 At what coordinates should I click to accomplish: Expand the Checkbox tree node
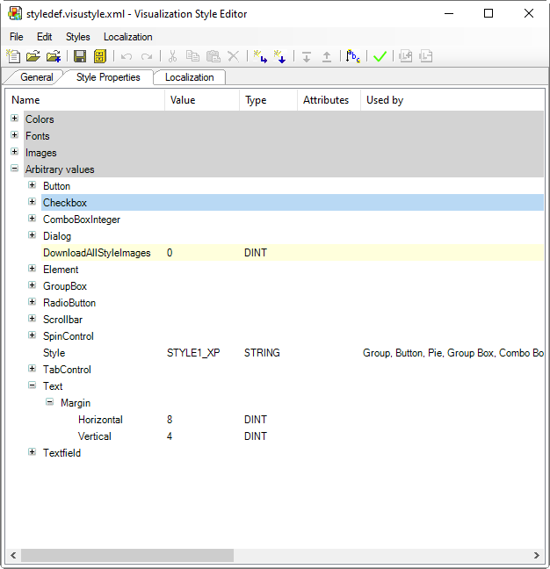coord(32,202)
